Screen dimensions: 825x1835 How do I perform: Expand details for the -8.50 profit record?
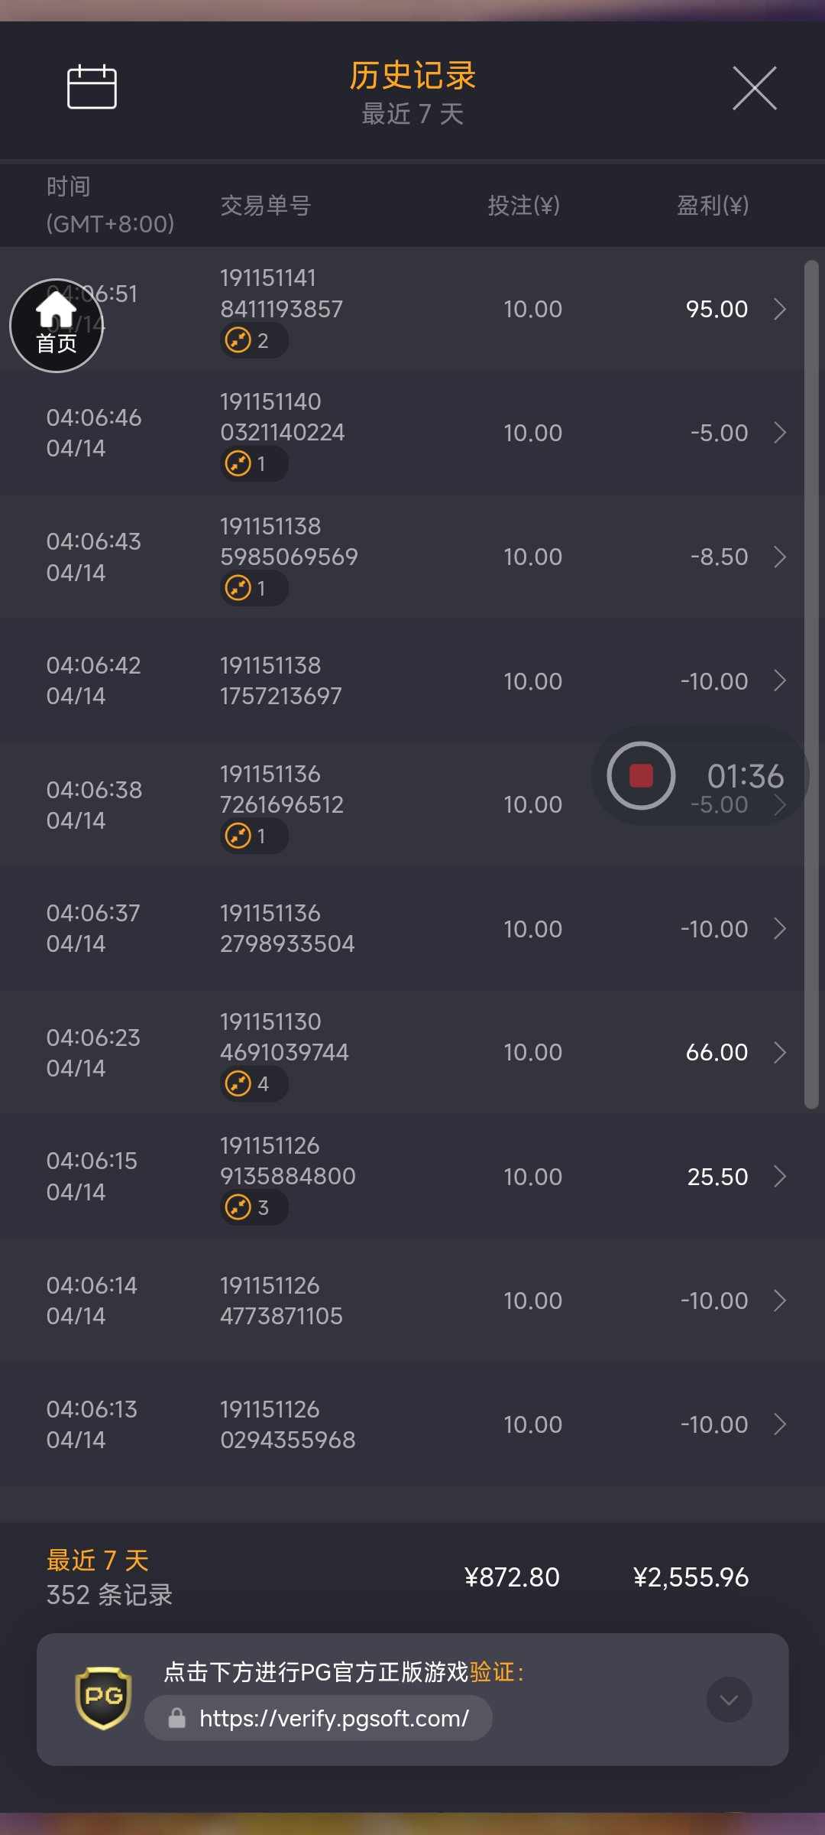[x=779, y=557]
